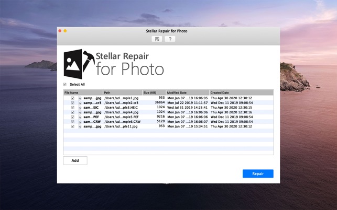337x210 pixels.
Task: Select path /Users/ad...mple2.cr3
Action: (122, 102)
